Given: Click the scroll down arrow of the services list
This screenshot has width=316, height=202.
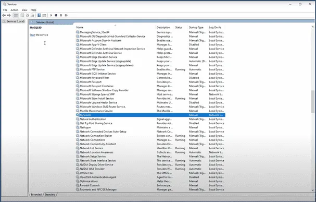Looking at the screenshot, I should (x=313, y=190).
